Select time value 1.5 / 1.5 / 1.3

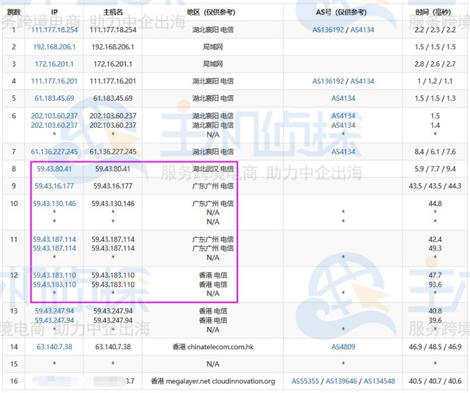coord(435,98)
